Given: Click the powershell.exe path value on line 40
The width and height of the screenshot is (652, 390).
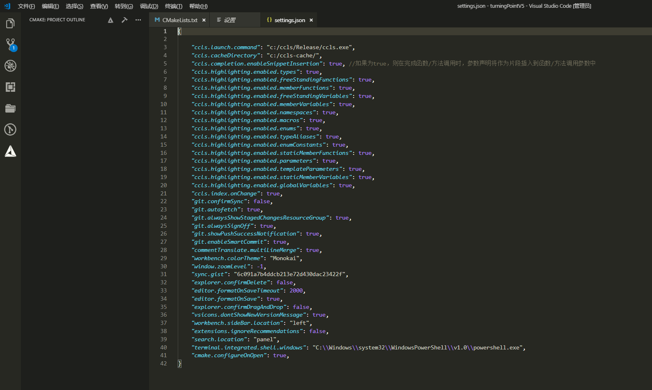Looking at the screenshot, I should pyautogui.click(x=417, y=347).
